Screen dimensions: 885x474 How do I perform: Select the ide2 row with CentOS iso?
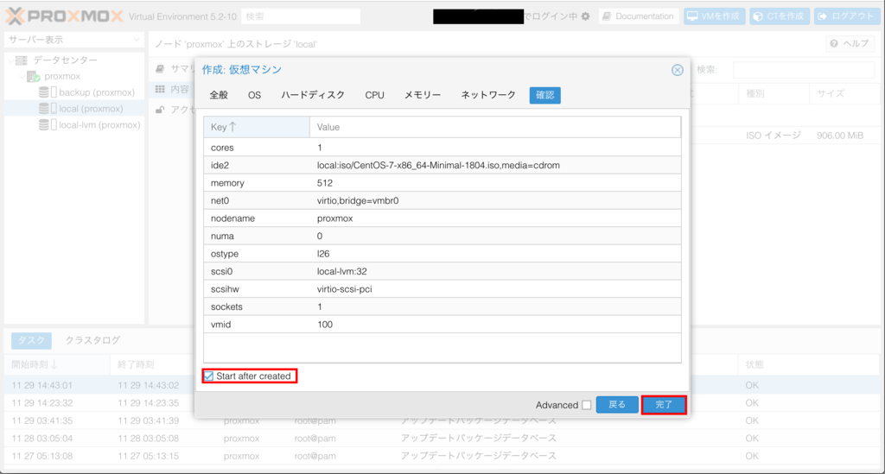click(x=442, y=165)
